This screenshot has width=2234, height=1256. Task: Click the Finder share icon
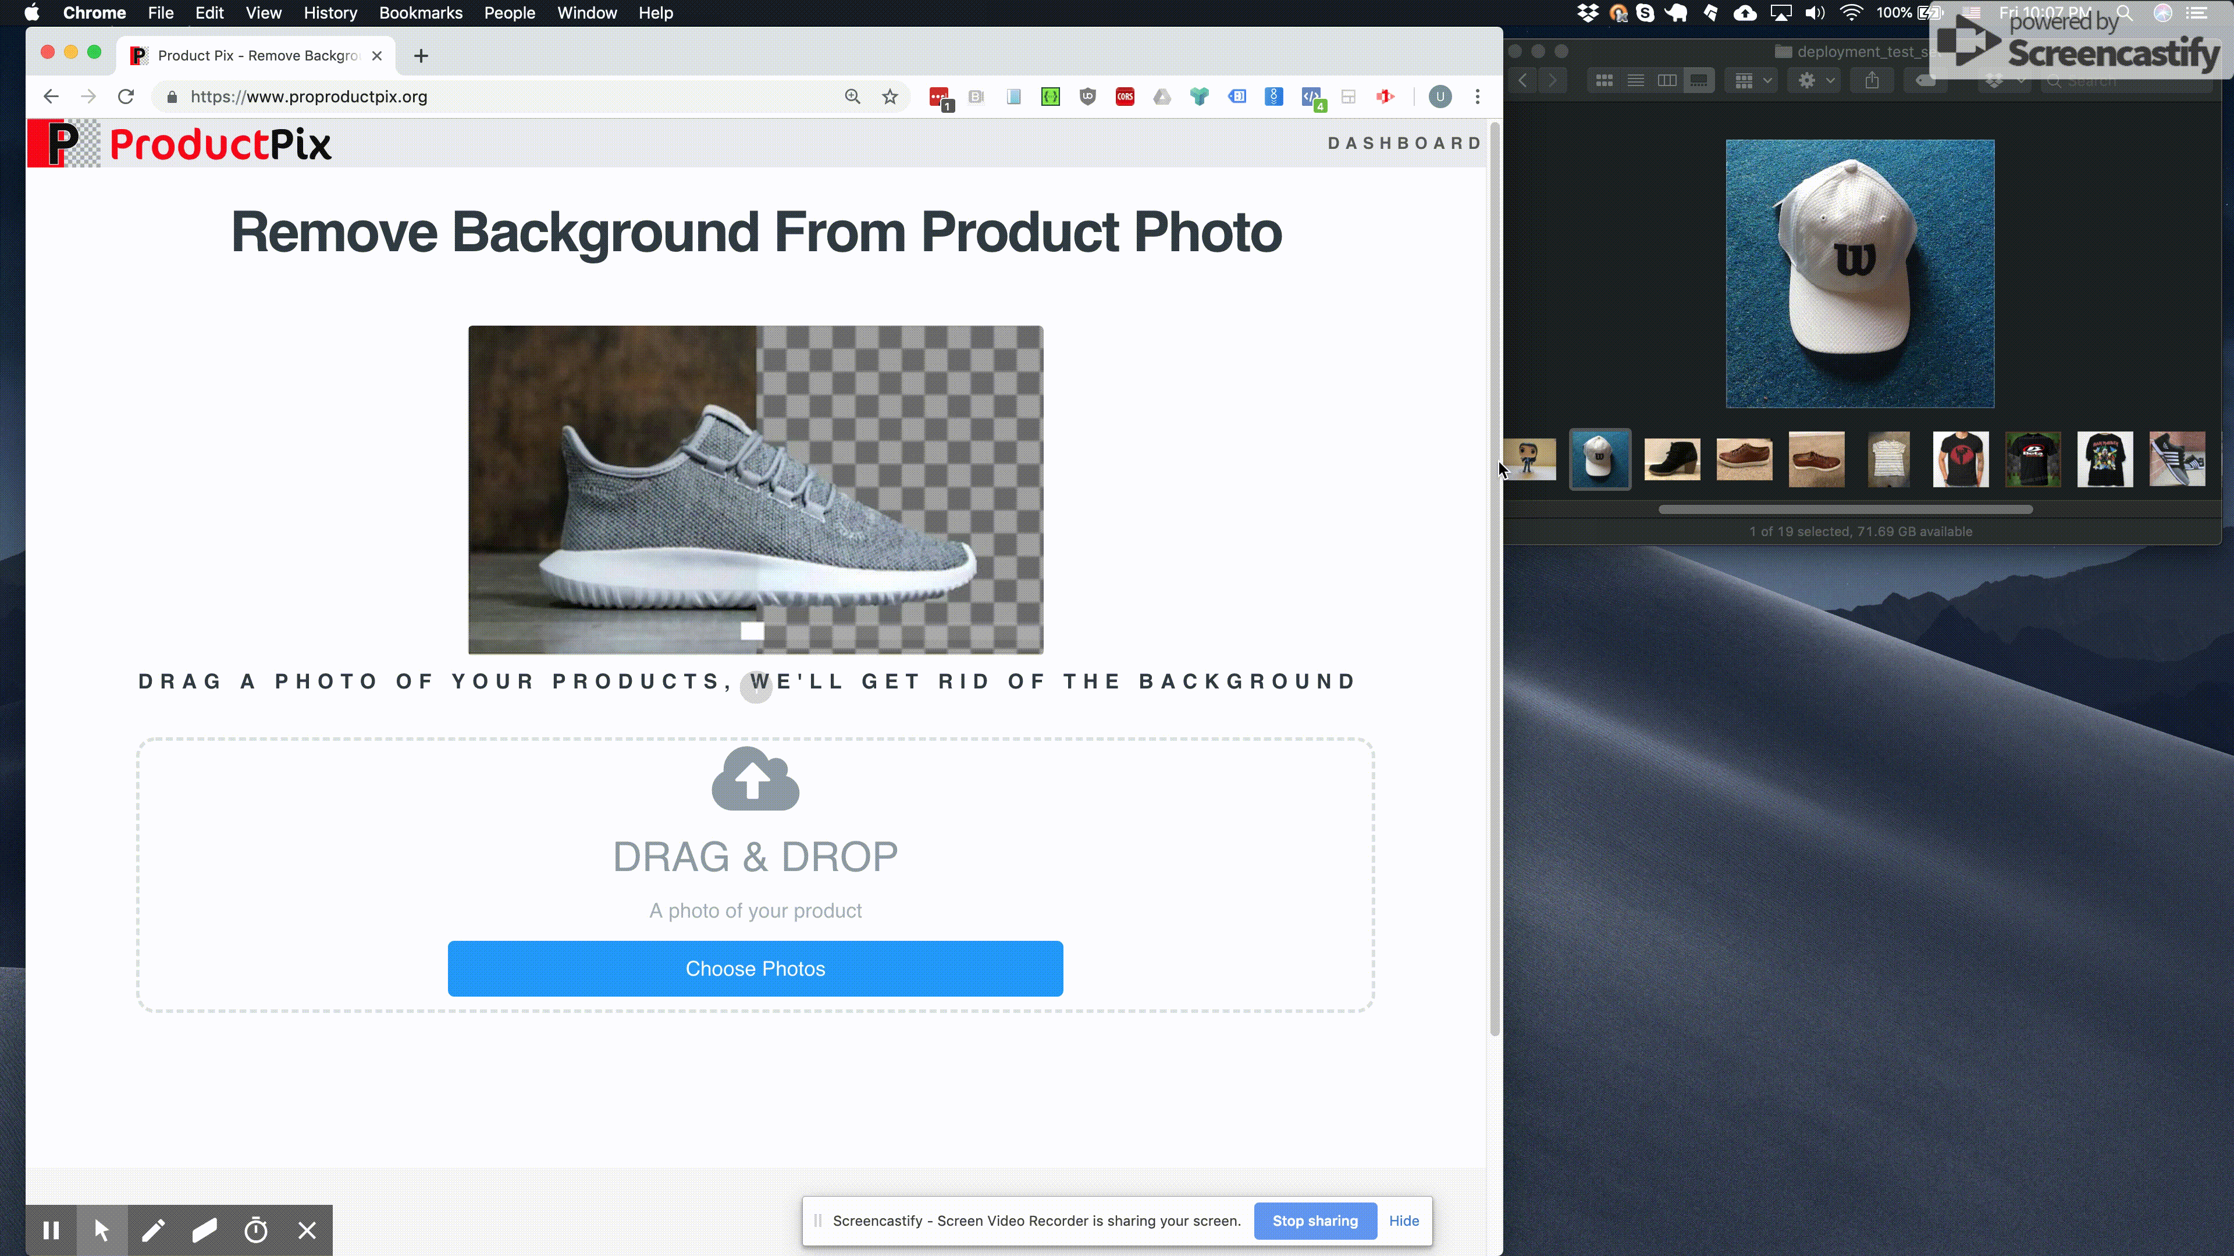(1872, 81)
